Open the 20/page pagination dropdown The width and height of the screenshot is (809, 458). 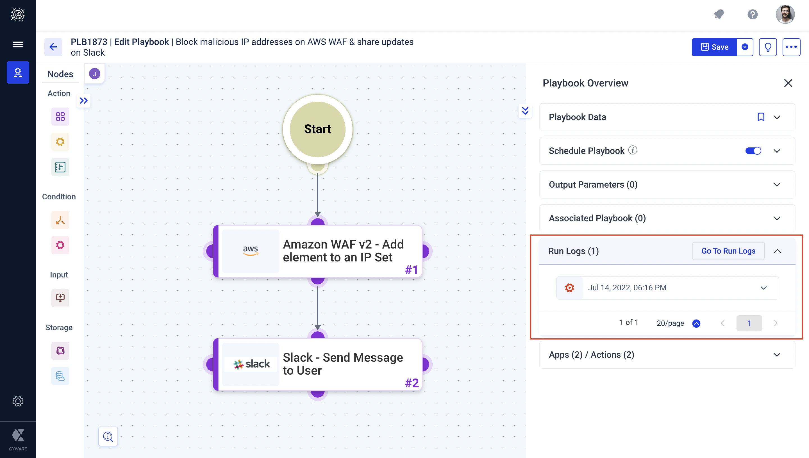pyautogui.click(x=696, y=323)
